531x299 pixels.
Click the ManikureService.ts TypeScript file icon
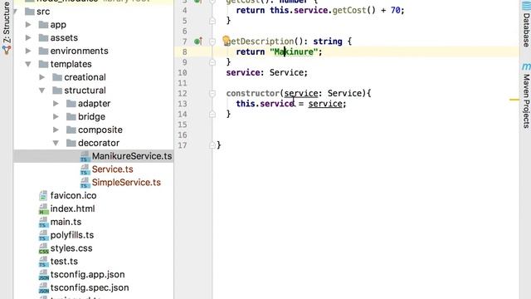(85, 157)
